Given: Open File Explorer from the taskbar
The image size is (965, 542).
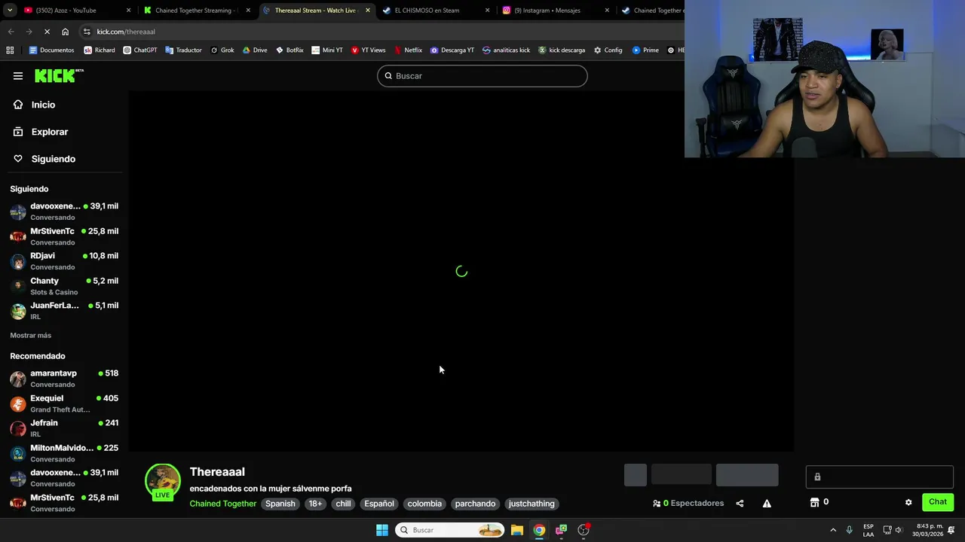Looking at the screenshot, I should point(517,530).
